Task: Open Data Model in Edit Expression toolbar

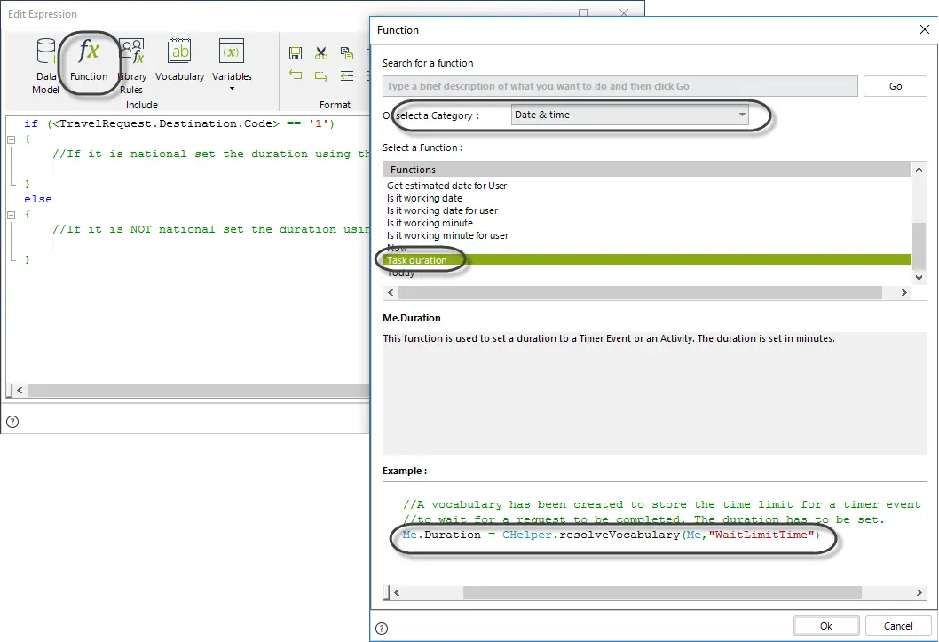Action: point(46,66)
